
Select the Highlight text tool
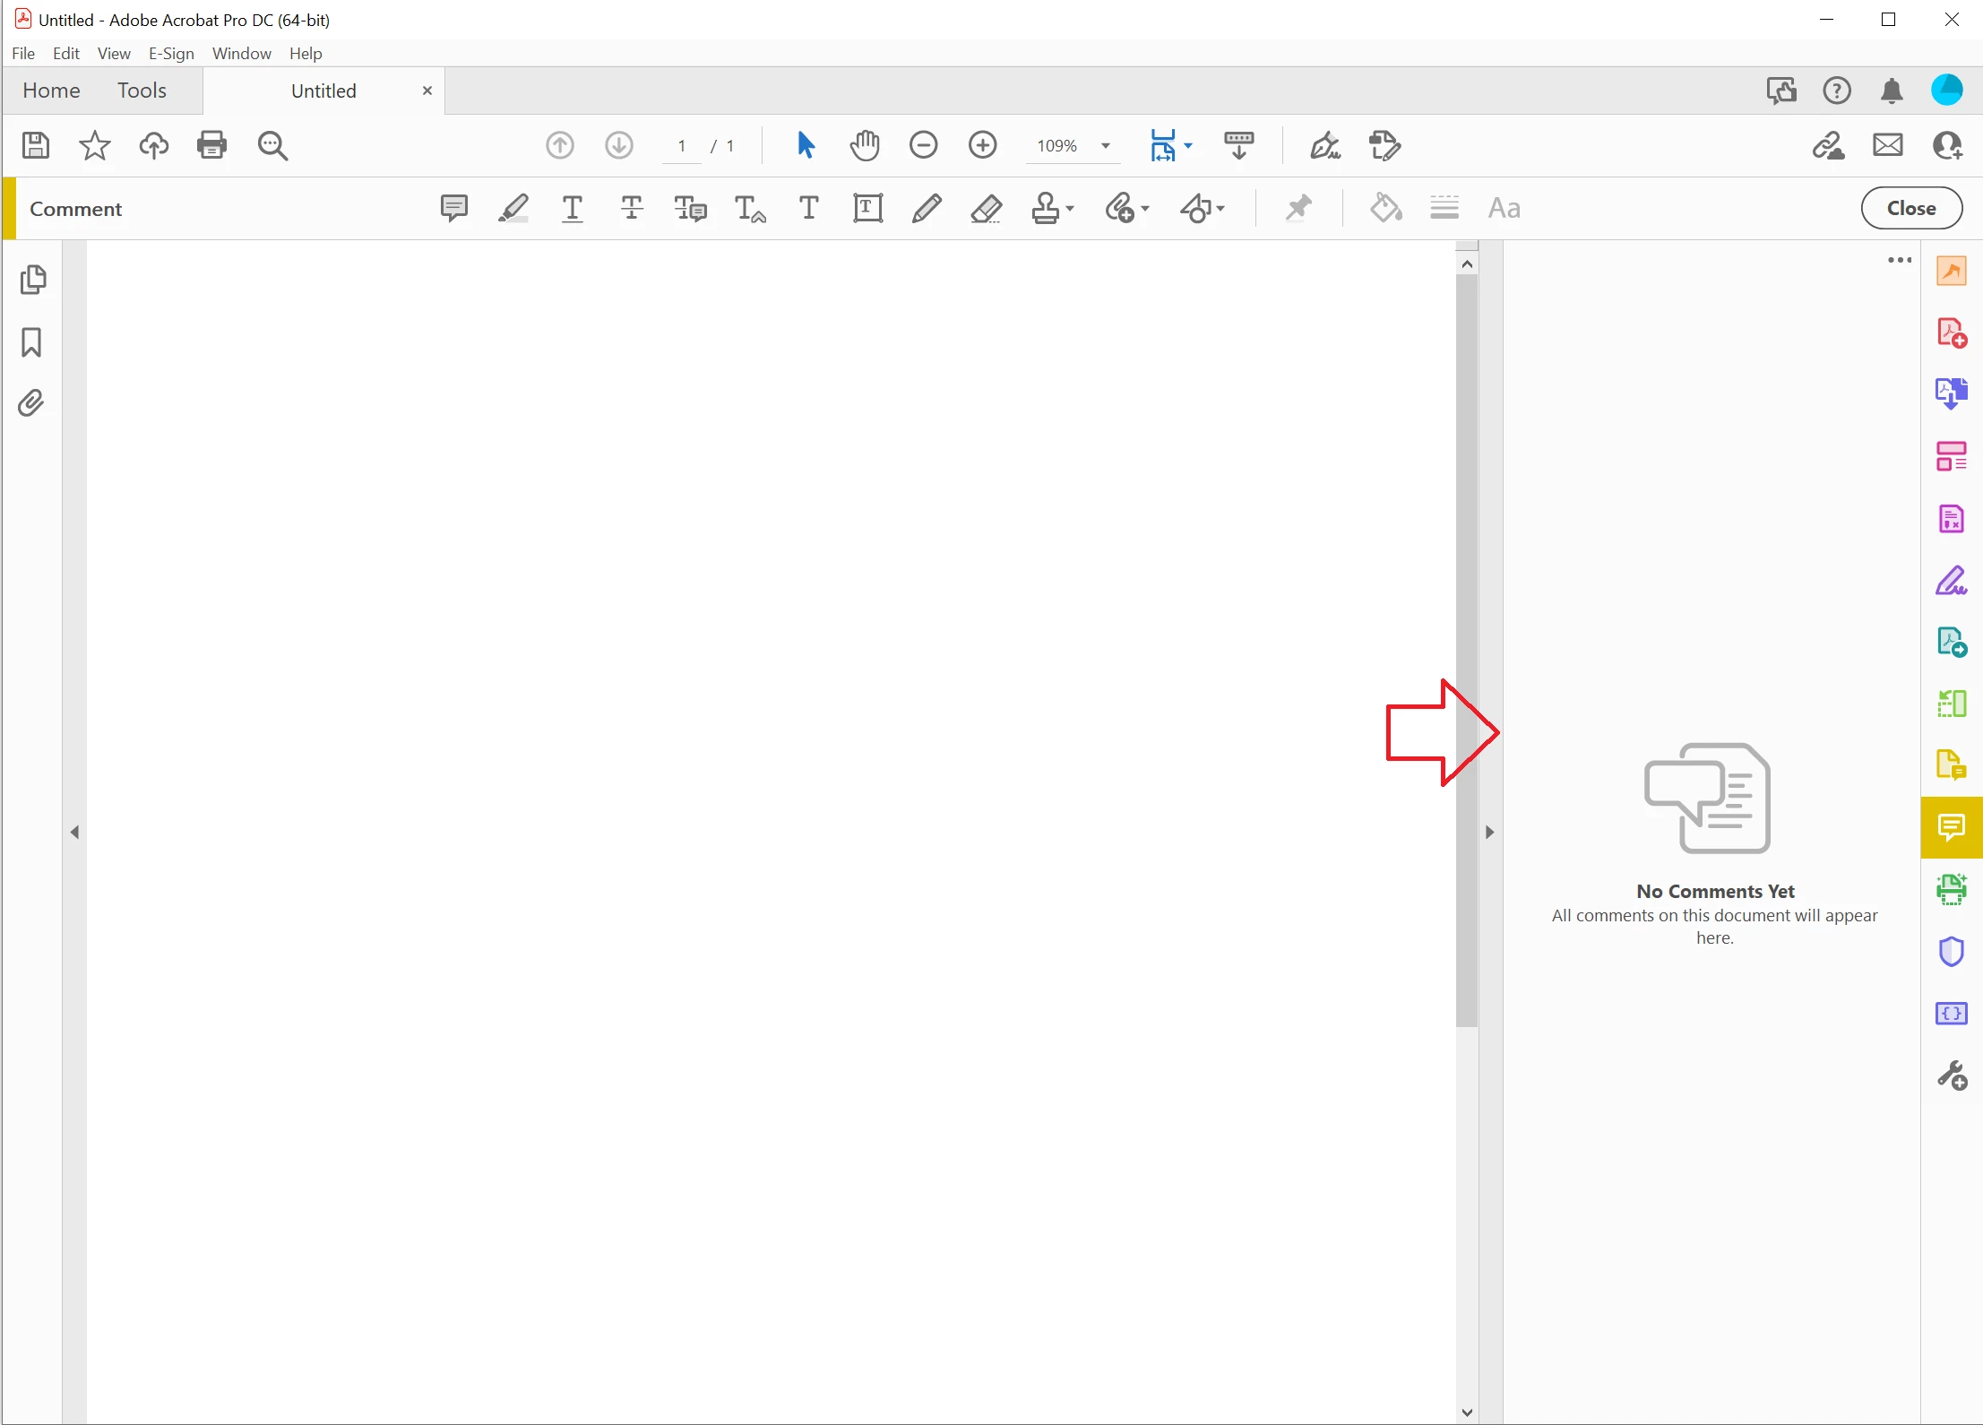513,208
